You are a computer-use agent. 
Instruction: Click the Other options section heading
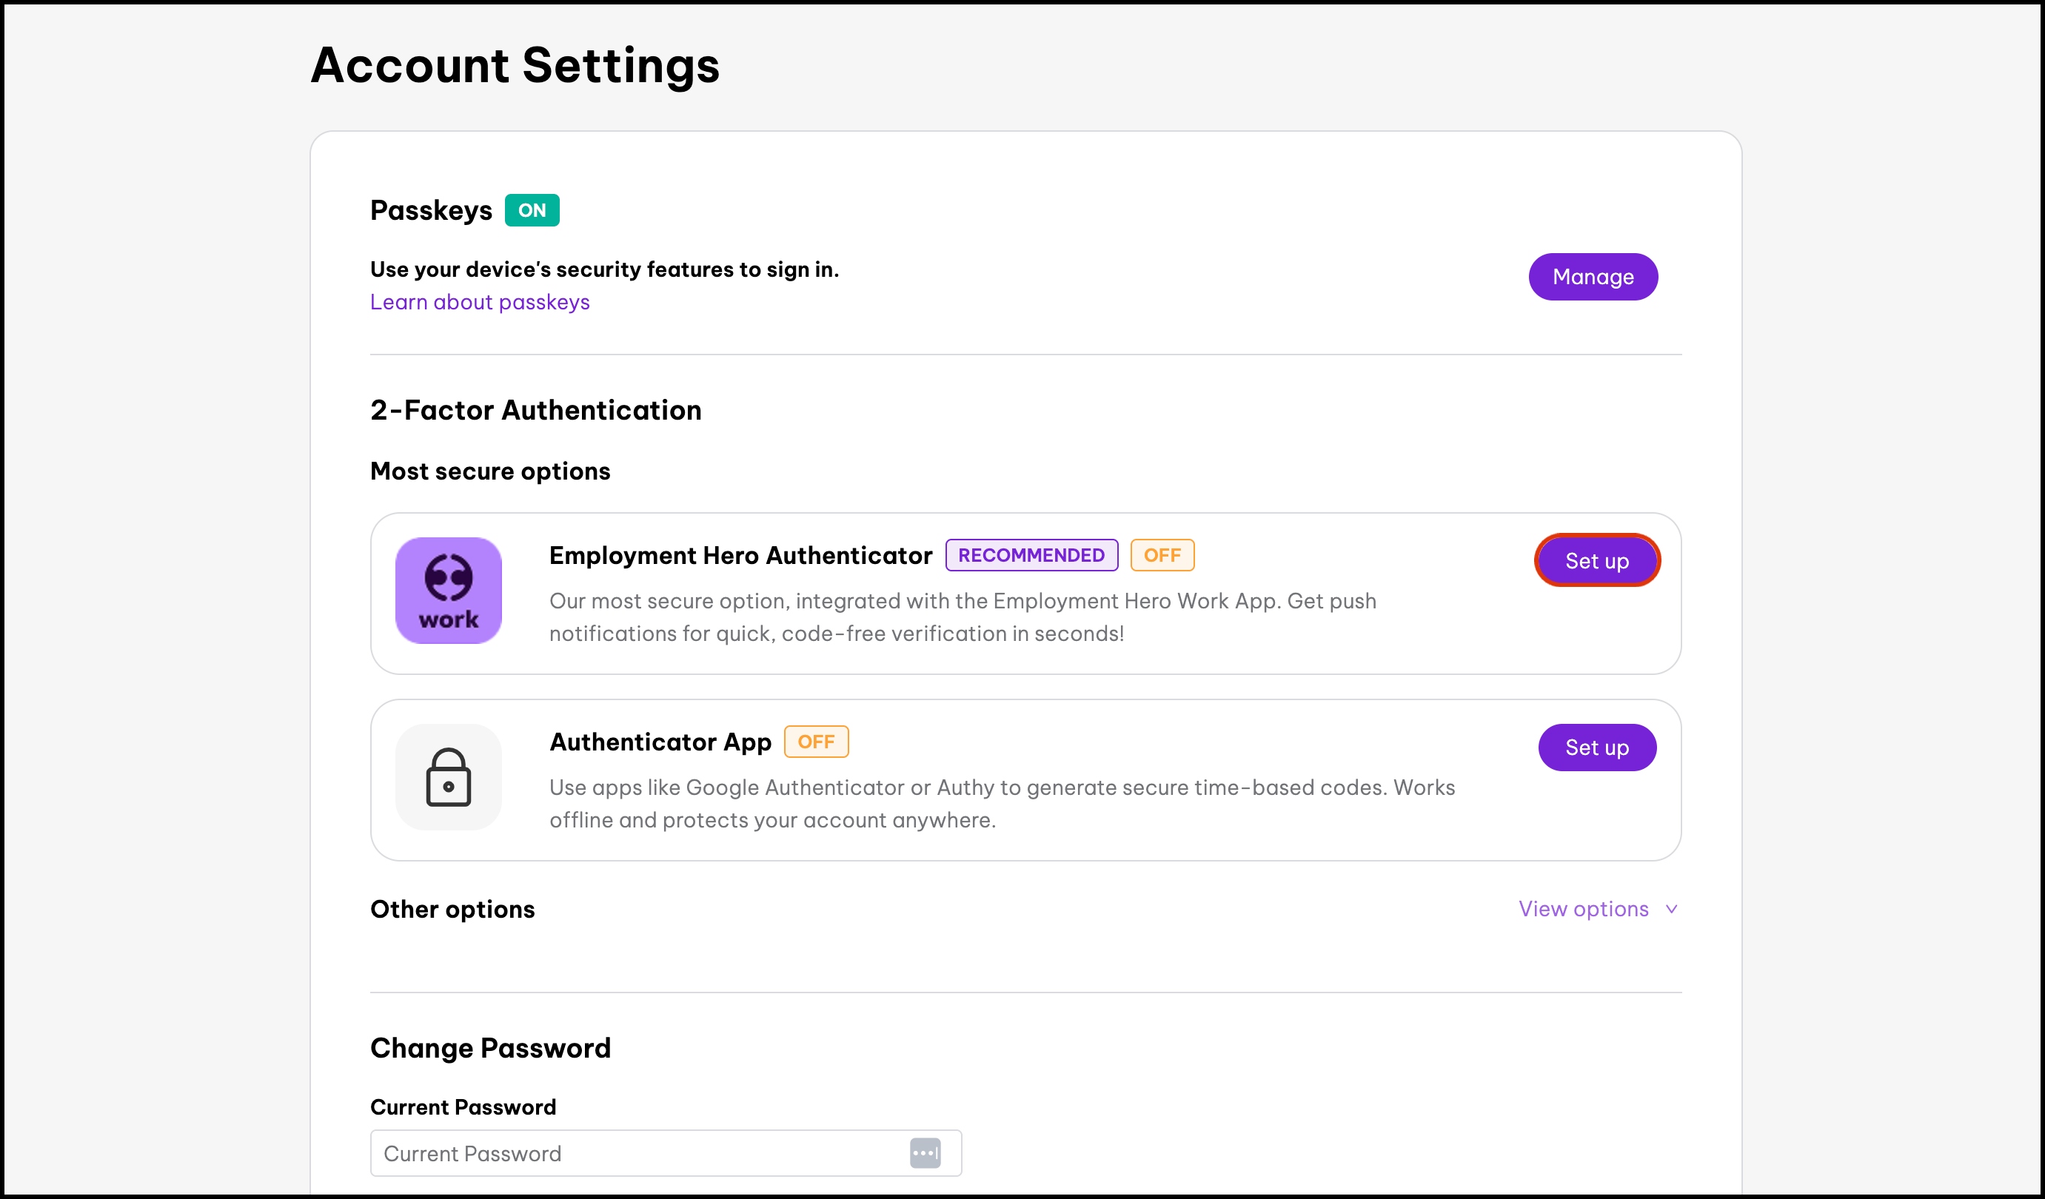pyautogui.click(x=452, y=909)
